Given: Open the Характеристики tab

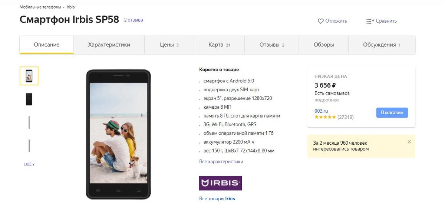Looking at the screenshot, I should pyautogui.click(x=109, y=45).
